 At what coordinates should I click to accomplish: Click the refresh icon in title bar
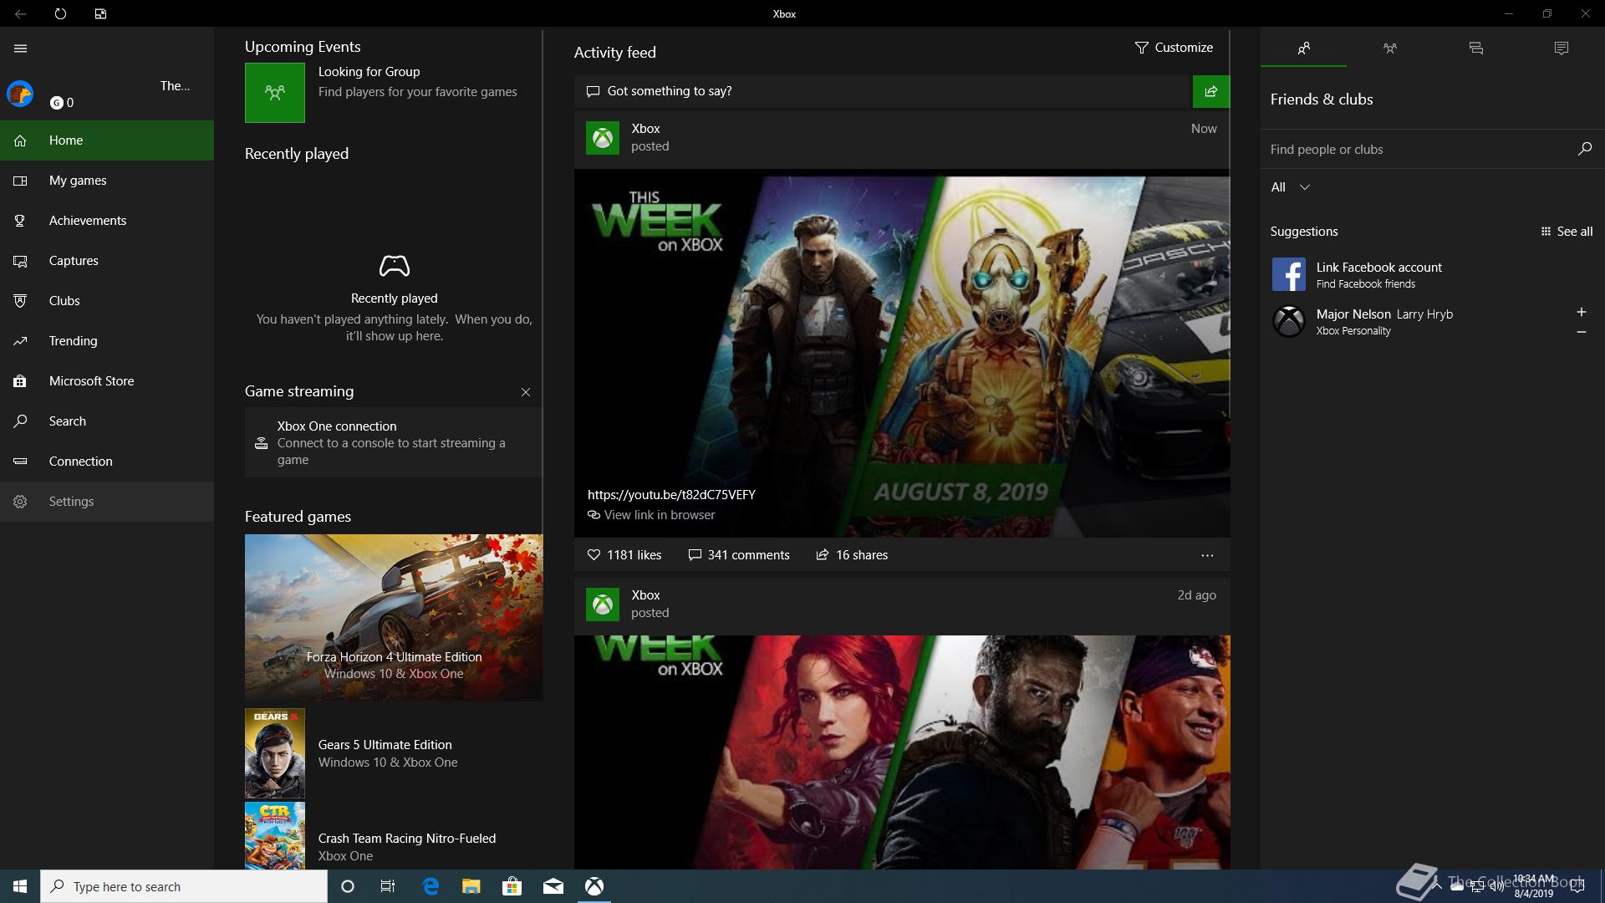[60, 13]
